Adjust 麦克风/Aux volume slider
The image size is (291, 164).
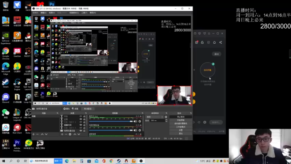(111, 121)
